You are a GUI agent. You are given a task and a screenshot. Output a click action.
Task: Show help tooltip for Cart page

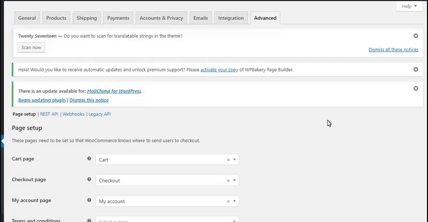pos(89,159)
